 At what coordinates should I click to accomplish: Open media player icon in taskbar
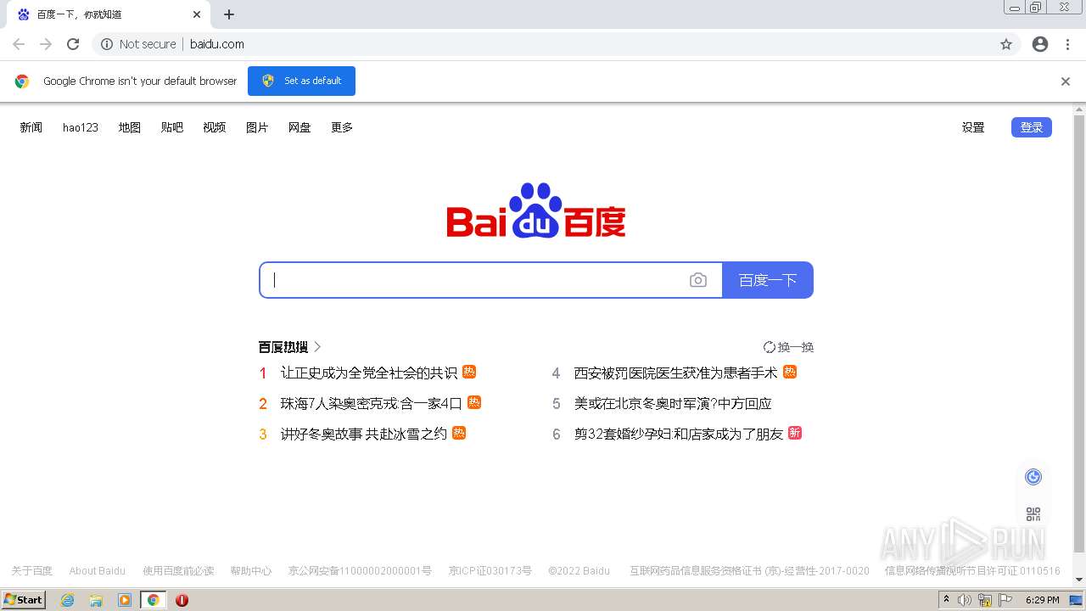tap(125, 600)
